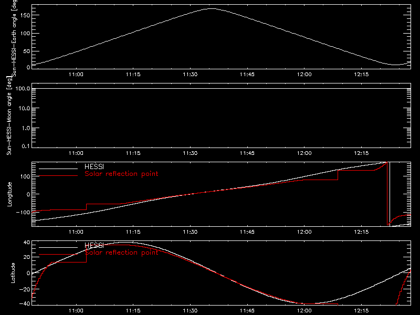This screenshot has height=315, width=420.
Task: Select the Longitude axis label
Action: 9,194
